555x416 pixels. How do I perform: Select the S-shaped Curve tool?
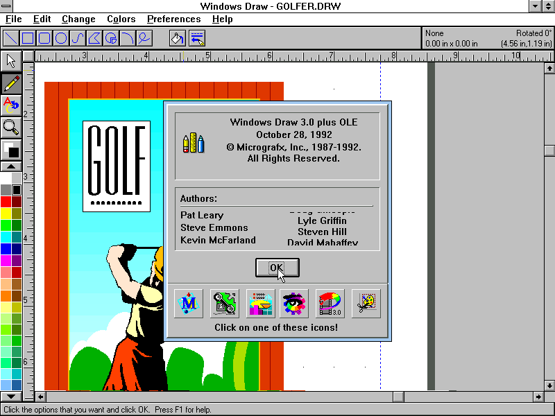[x=78, y=38]
